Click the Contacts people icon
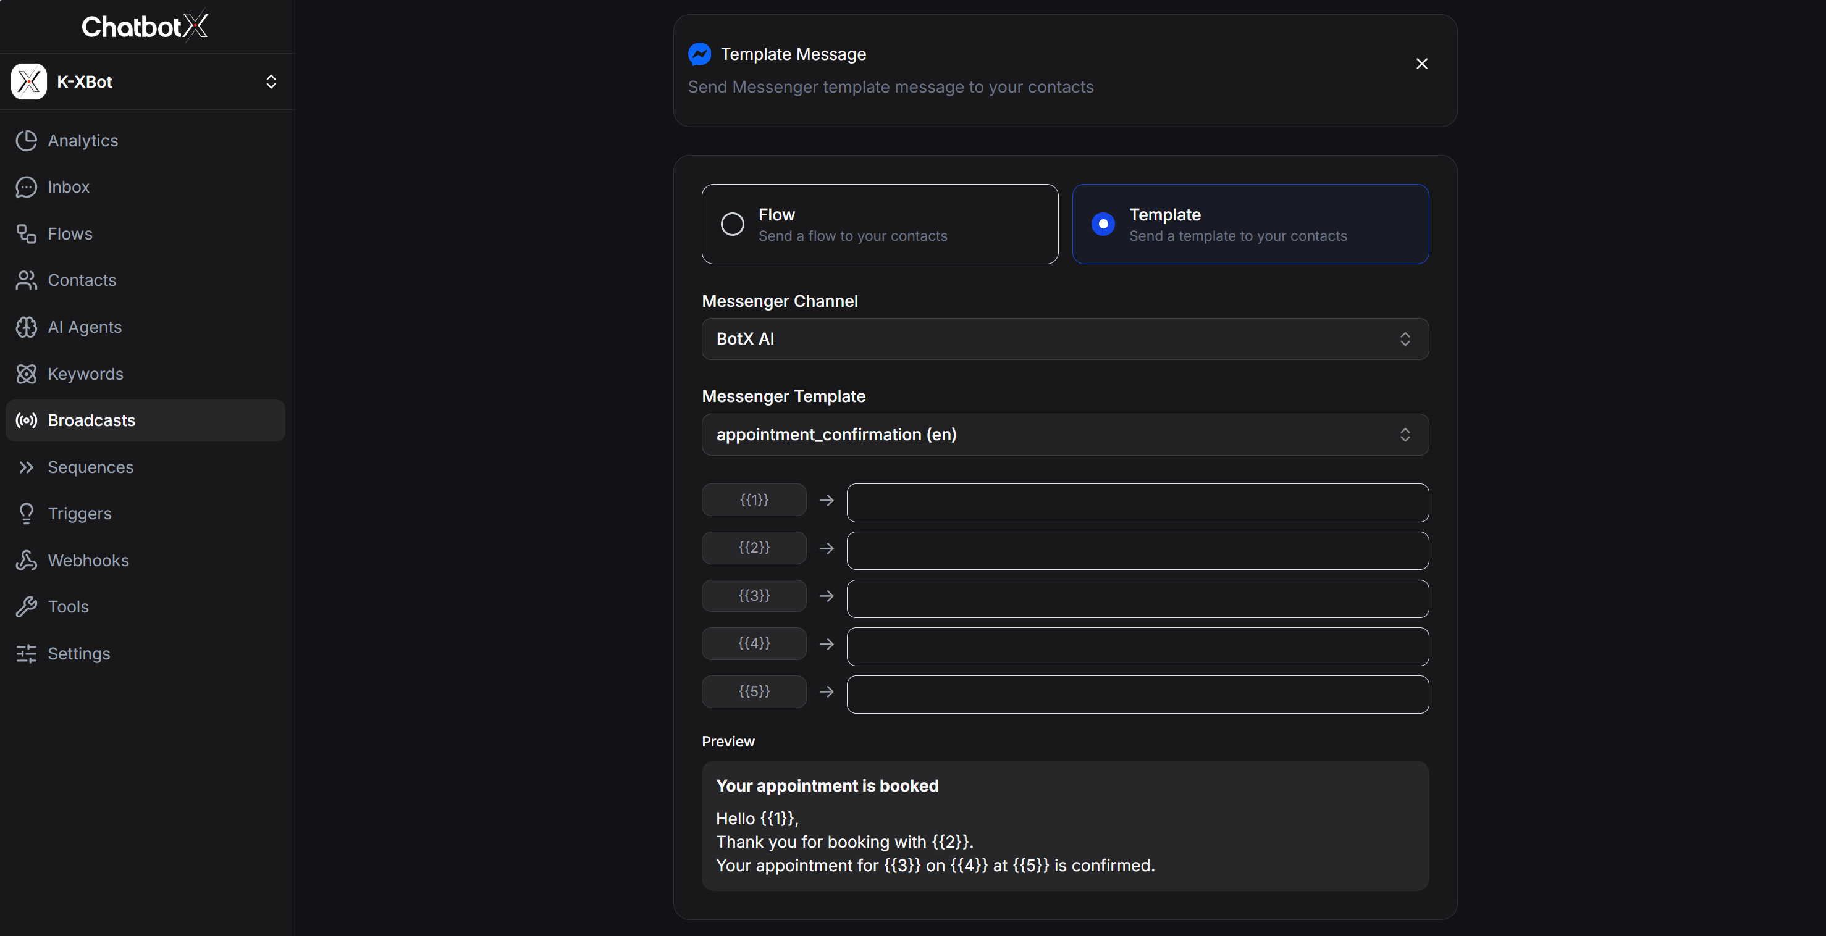This screenshot has height=936, width=1826. coord(26,280)
